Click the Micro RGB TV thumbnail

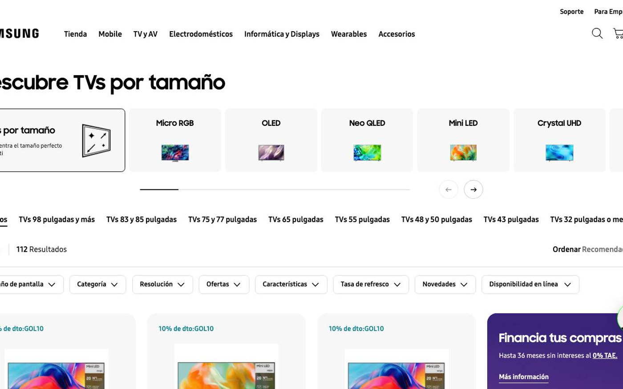coord(175,152)
